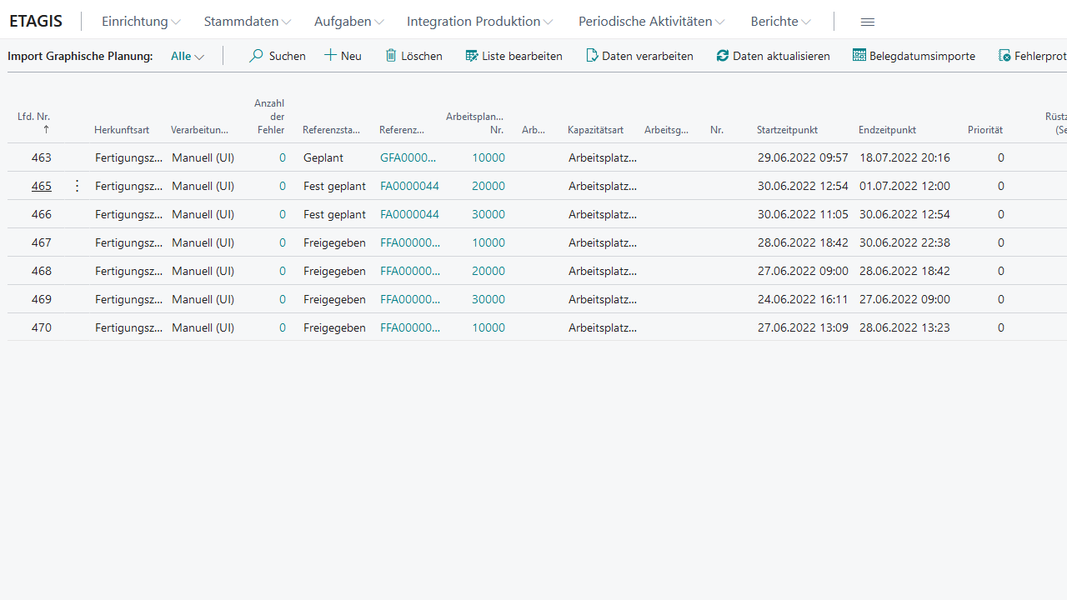Open Arbeitsplan Nr. 30000 in row 469

[488, 299]
